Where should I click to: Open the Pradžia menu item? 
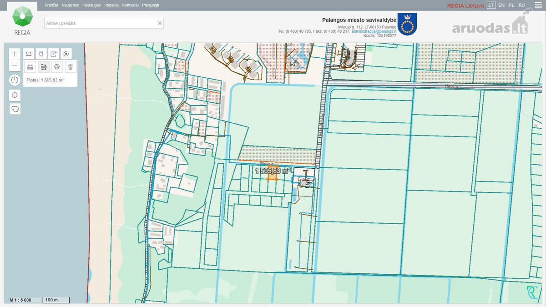51,5
